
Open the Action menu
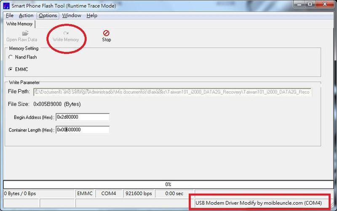(x=26, y=16)
